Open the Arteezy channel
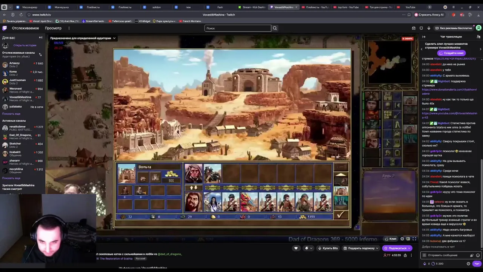The height and width of the screenshot is (272, 483). point(23,65)
